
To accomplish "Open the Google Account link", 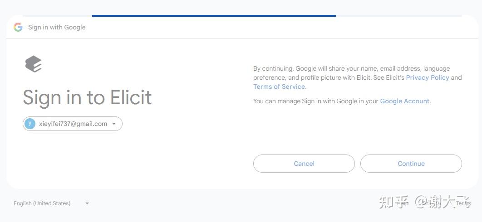I will [404, 101].
